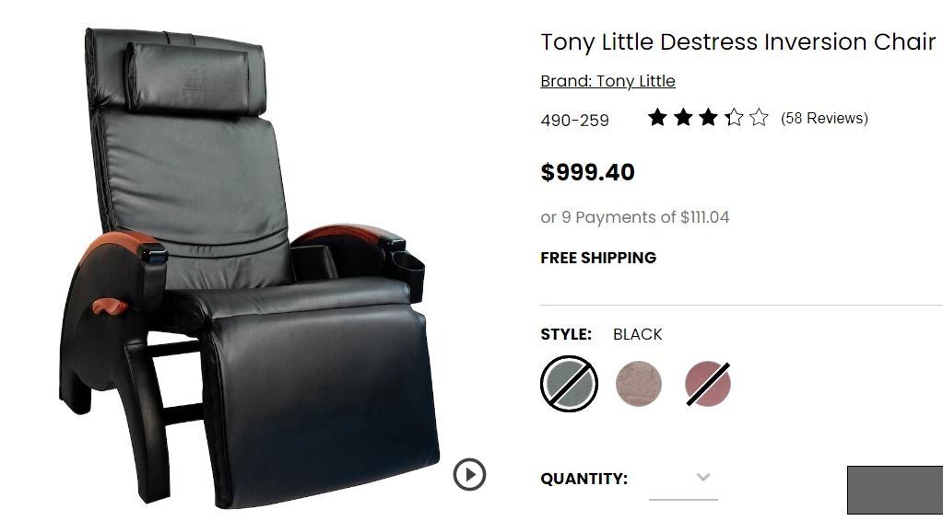Click the black inversion chair product image

250,267
